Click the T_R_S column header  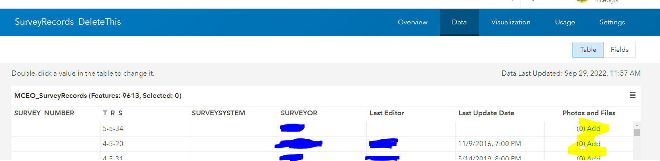click(113, 113)
